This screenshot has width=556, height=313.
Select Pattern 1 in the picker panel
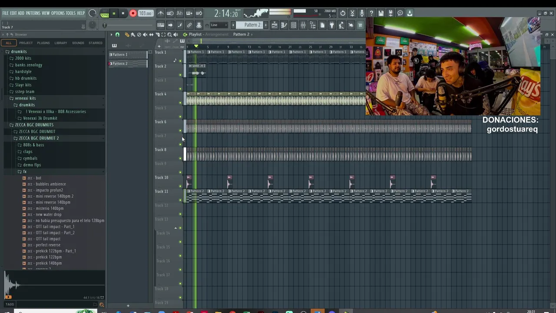tap(128, 55)
